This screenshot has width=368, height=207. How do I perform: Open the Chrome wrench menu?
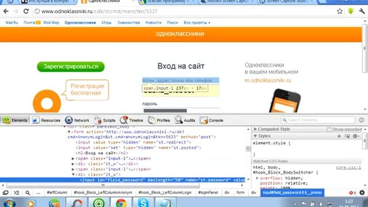point(362,11)
